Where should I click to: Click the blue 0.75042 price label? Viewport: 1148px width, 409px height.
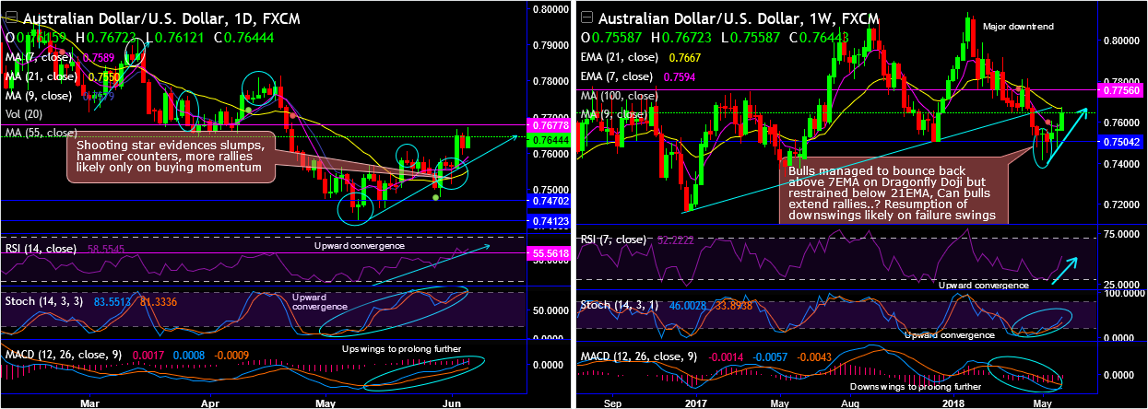pos(1119,142)
